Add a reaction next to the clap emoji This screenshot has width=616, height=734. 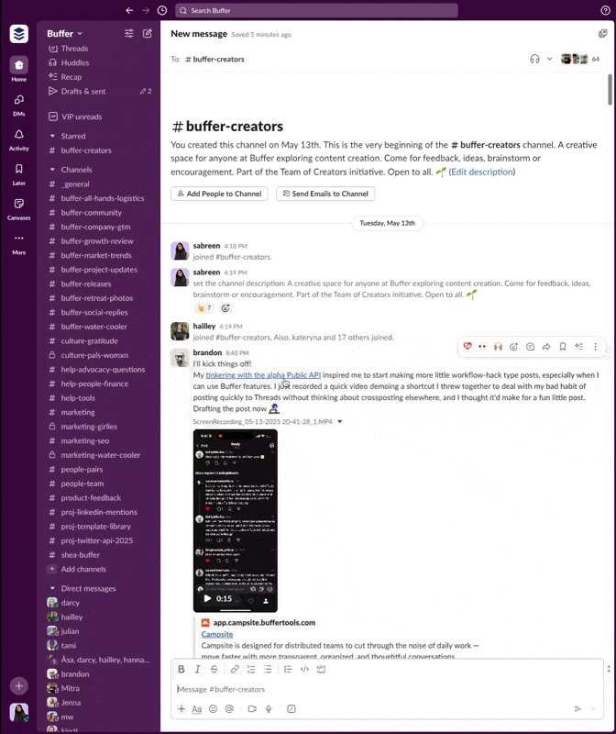tap(225, 308)
